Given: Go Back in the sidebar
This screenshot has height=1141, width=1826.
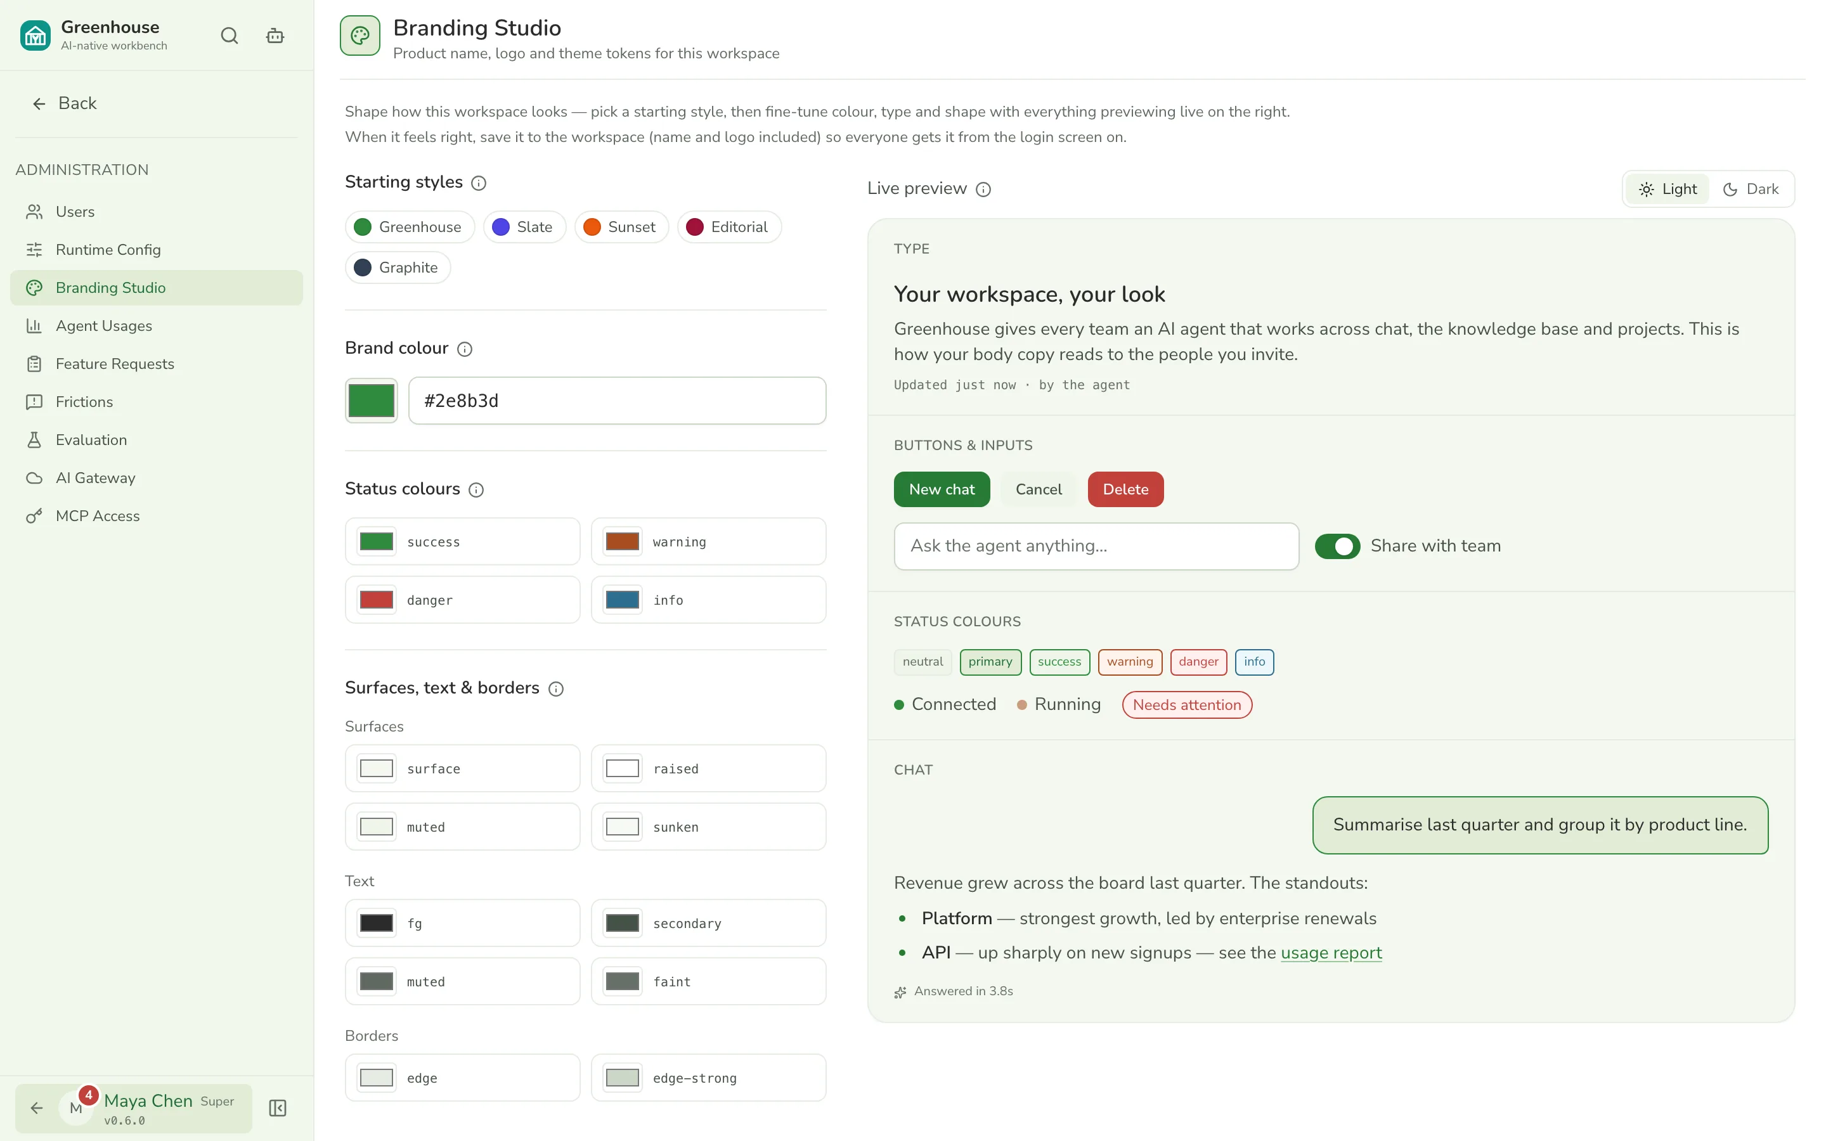Looking at the screenshot, I should [65, 103].
